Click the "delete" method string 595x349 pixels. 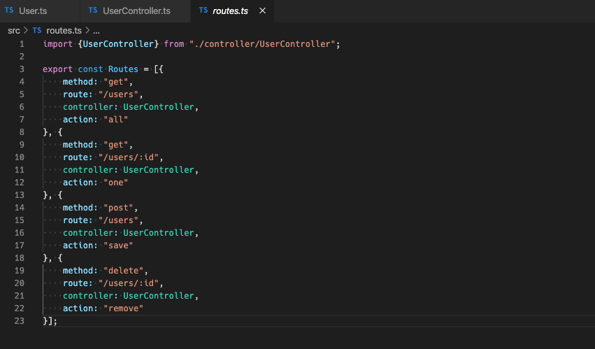123,271
